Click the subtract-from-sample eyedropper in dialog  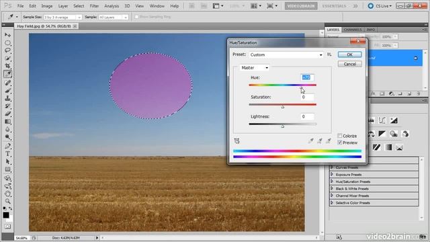tap(329, 140)
